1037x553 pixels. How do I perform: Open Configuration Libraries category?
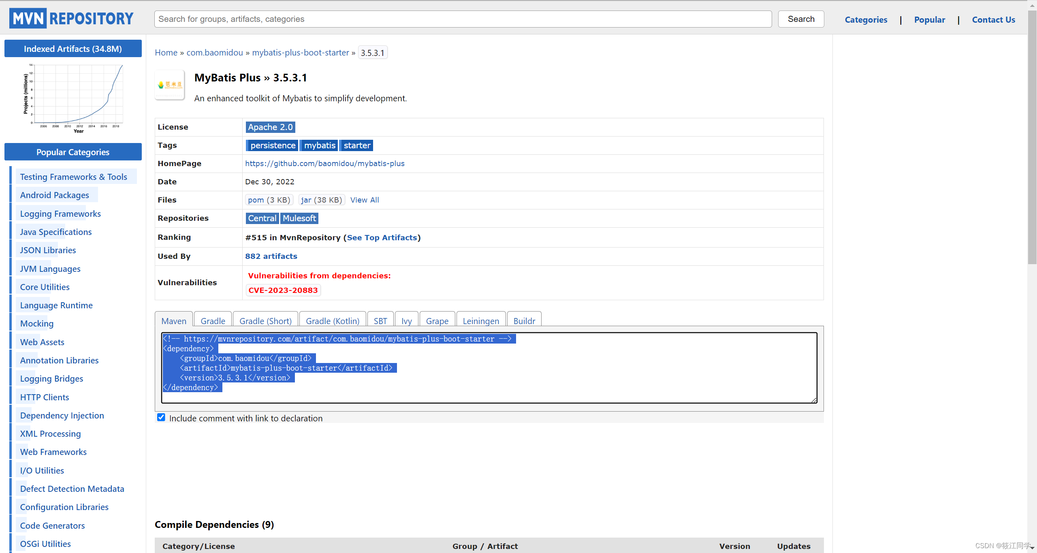tap(64, 507)
